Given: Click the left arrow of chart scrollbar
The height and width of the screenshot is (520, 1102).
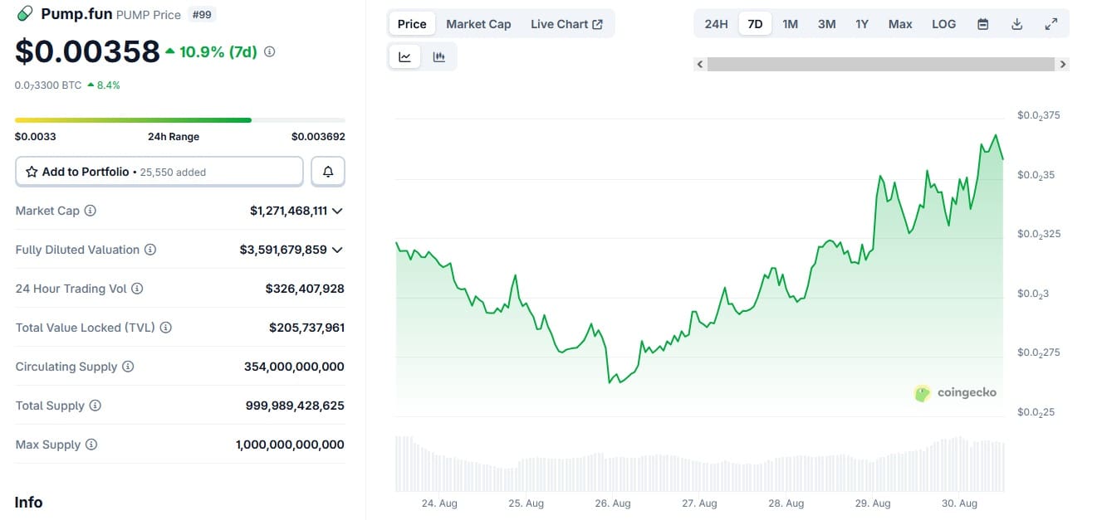Looking at the screenshot, I should (x=700, y=64).
